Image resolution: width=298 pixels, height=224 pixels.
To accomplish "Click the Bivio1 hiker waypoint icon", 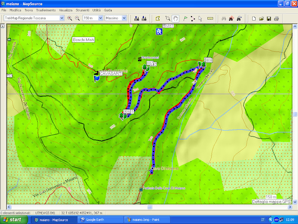I will coord(159,31).
